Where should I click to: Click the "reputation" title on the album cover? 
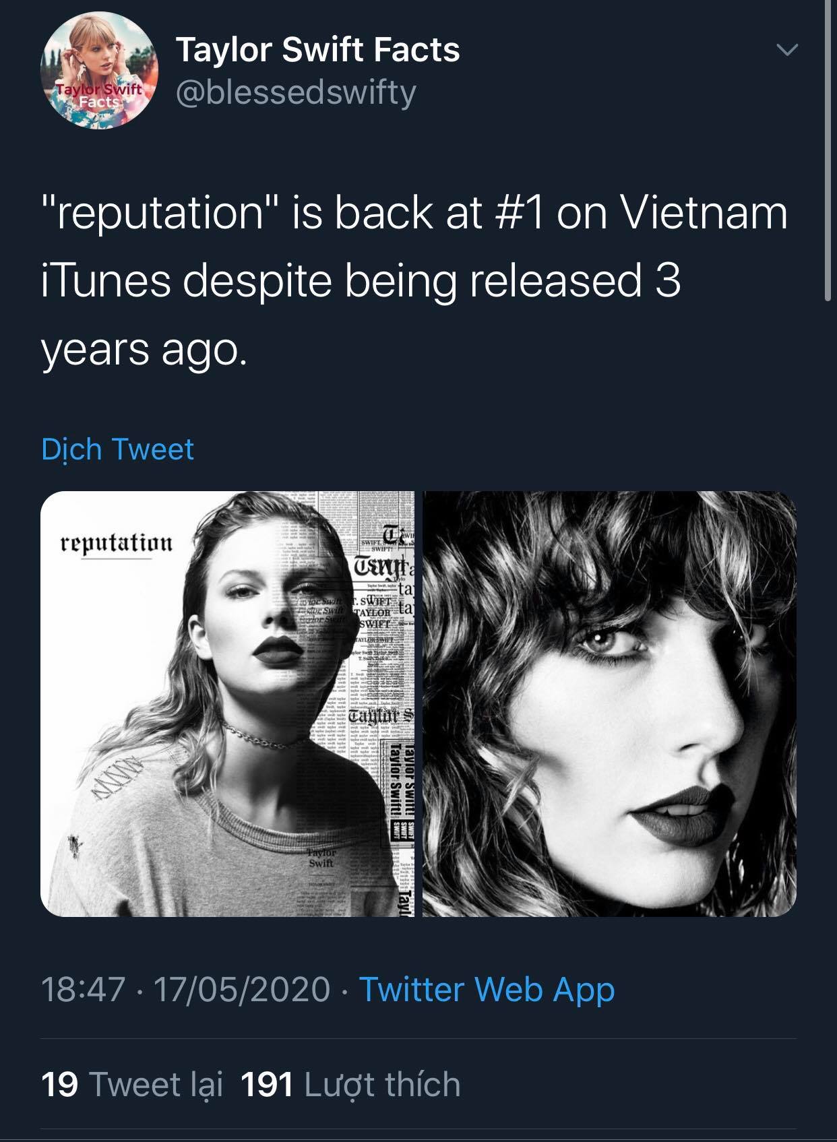pos(117,542)
